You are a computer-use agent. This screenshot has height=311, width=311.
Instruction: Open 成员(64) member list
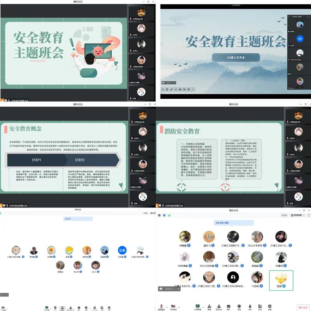pyautogui.click(x=219, y=306)
